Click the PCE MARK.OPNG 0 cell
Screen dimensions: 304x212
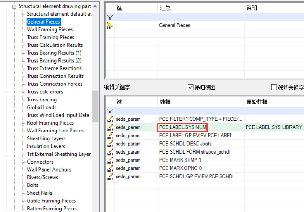tap(201, 168)
